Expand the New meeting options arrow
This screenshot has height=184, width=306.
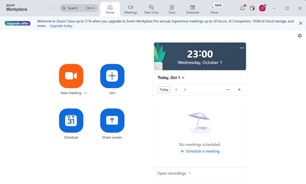[85, 93]
